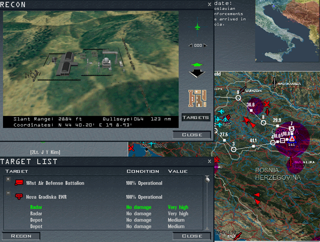Click square leg marker labeled 41.1
Viewport: 320px width, 242px height.
253,146
